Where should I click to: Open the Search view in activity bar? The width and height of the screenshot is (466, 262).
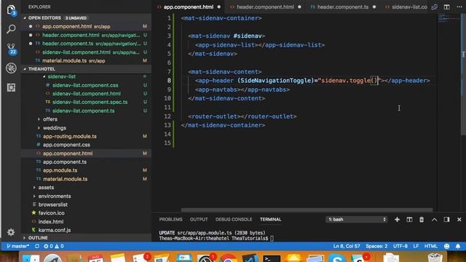click(x=11, y=29)
